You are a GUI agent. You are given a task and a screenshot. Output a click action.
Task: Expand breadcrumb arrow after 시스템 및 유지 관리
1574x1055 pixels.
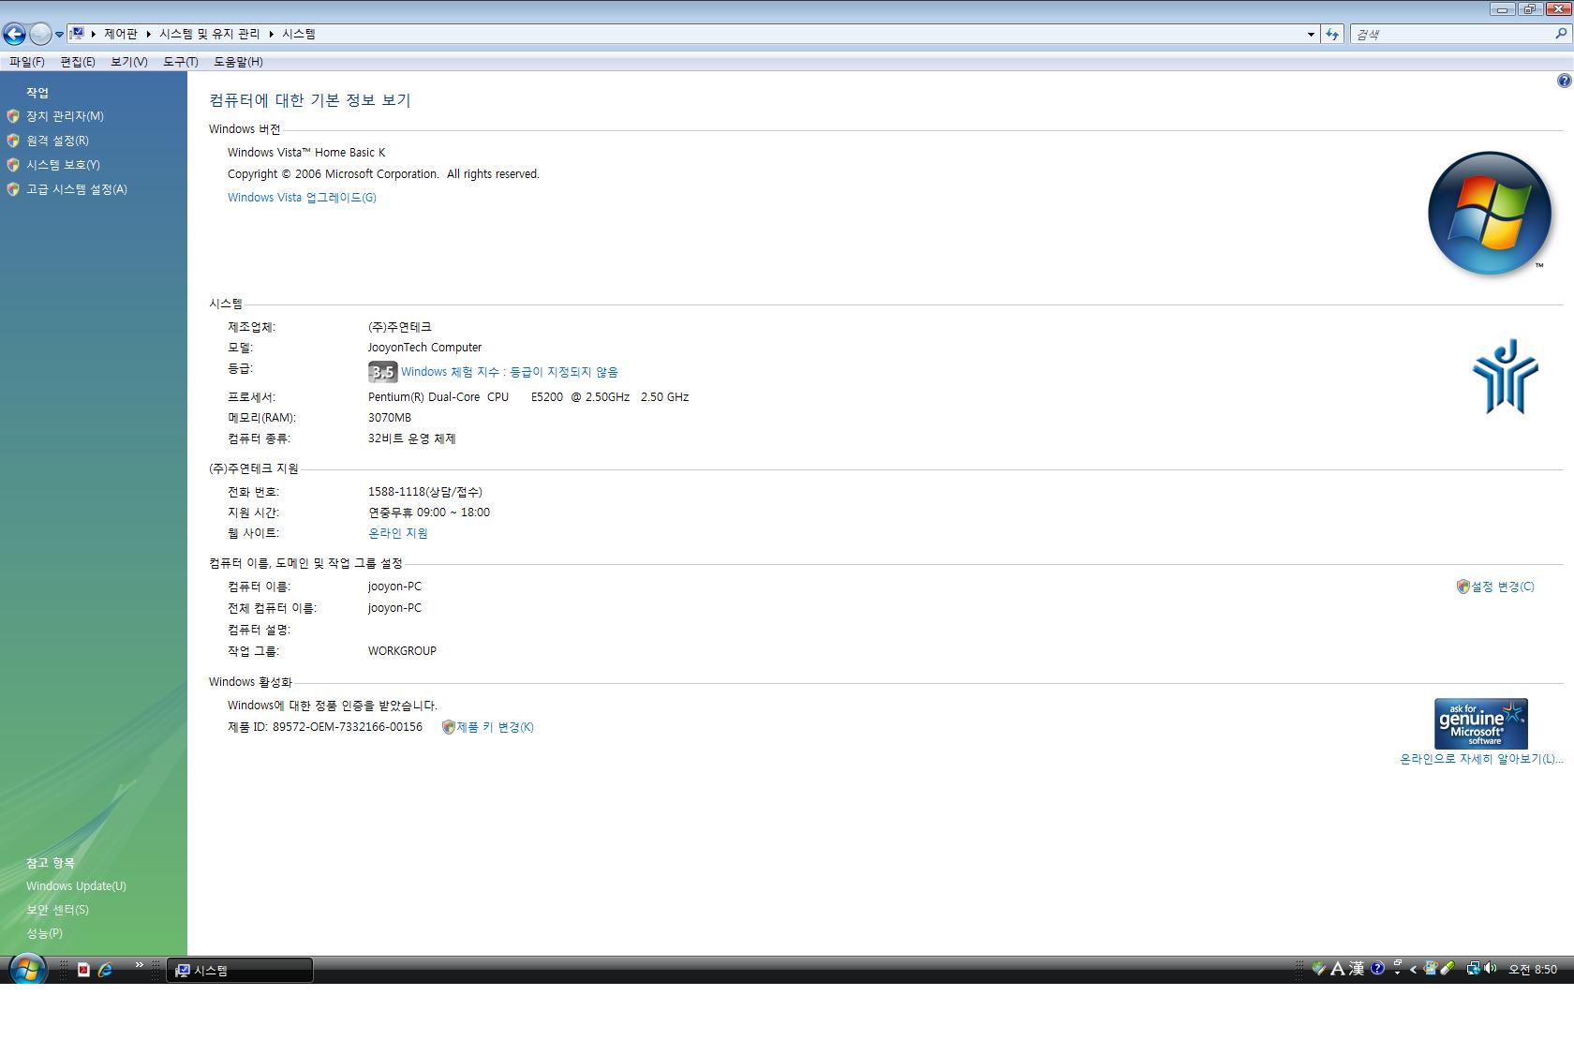coord(272,34)
